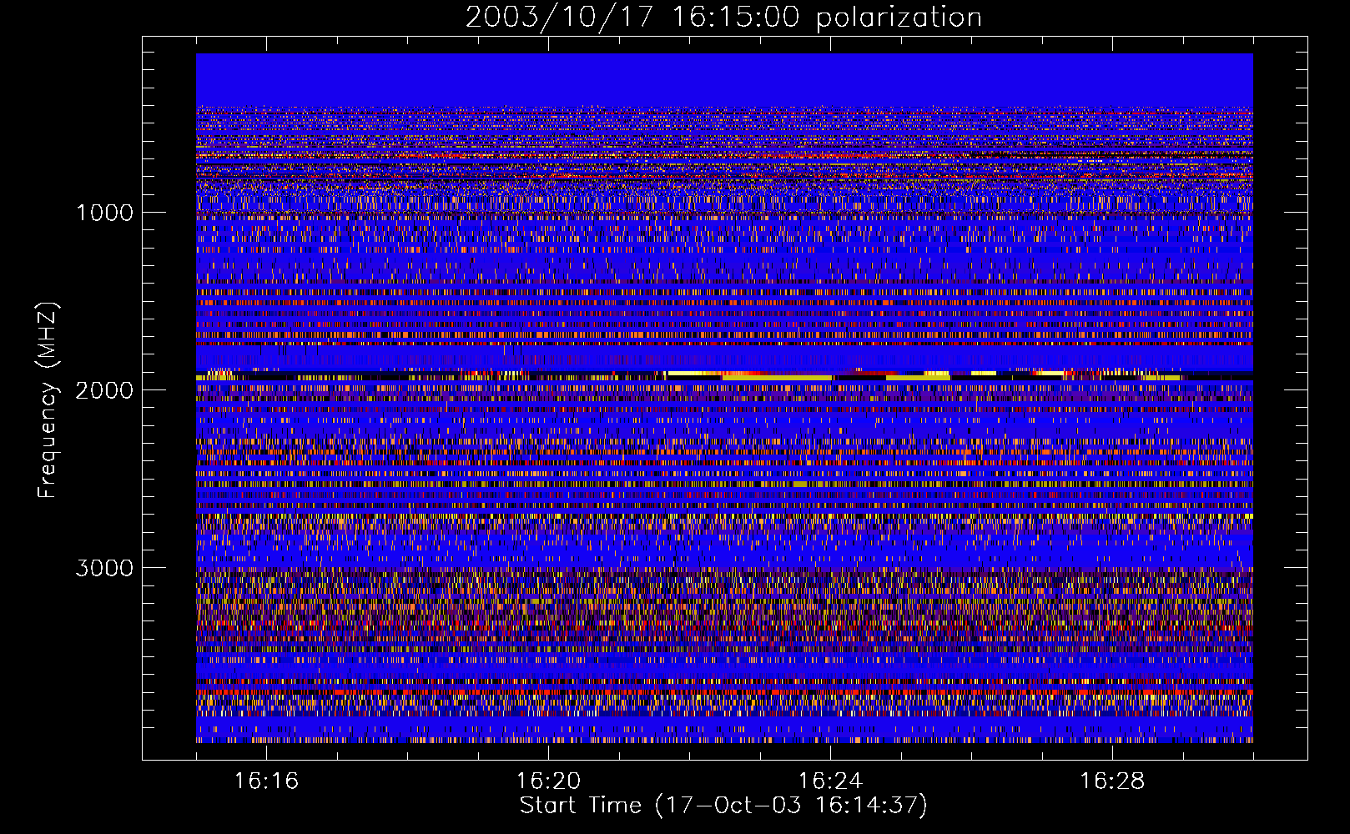Click the plot title '2003/10/17 16:15:00 polarization'
1350x834 pixels.
723,18
